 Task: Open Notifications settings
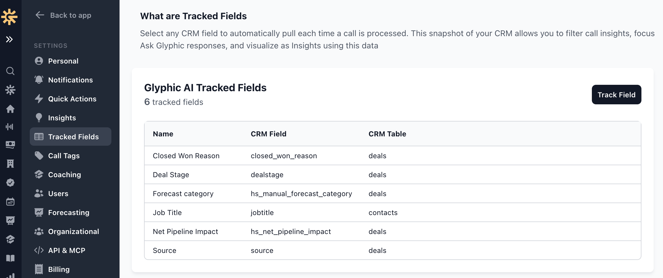[x=71, y=80]
